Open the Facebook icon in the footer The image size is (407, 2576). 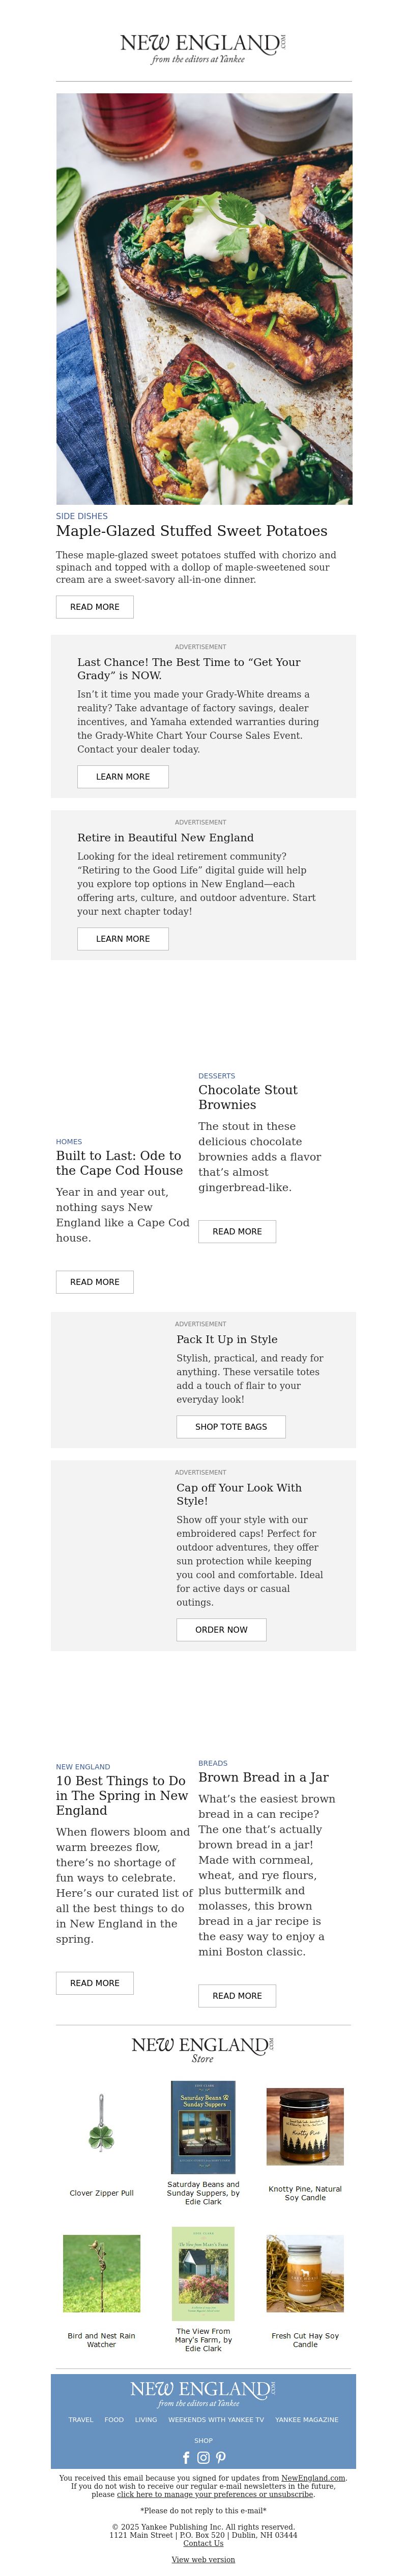point(186,2457)
